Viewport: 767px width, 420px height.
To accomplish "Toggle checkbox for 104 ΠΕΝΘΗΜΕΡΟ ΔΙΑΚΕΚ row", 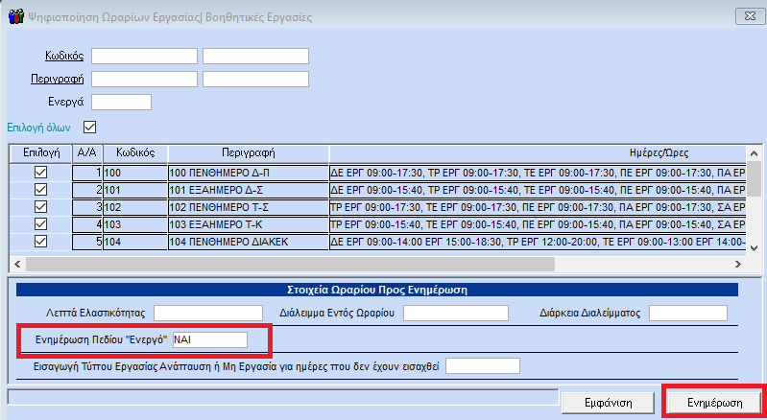I will click(40, 241).
